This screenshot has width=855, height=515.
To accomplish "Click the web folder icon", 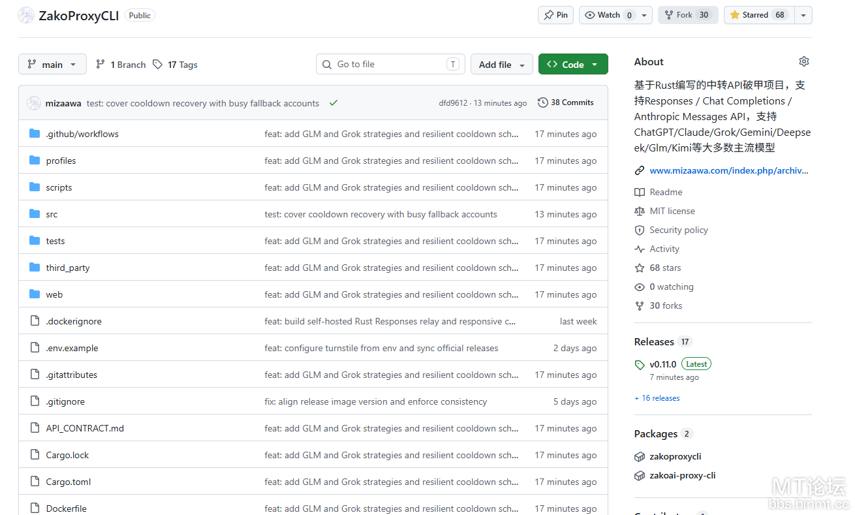I will pos(35,294).
